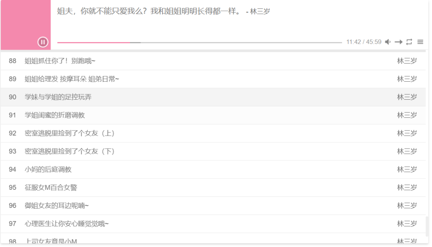The image size is (432, 247).
Task: Change play order with the arrow icon
Action: [398, 42]
